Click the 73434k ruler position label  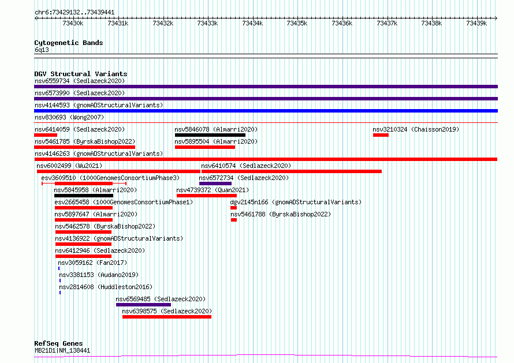pos(252,23)
